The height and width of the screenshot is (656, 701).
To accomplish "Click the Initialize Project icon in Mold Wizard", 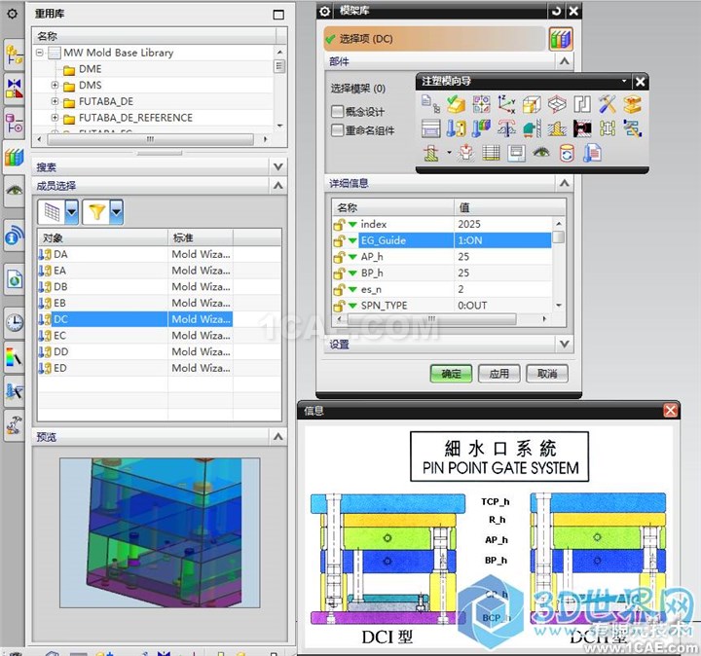I will [430, 104].
